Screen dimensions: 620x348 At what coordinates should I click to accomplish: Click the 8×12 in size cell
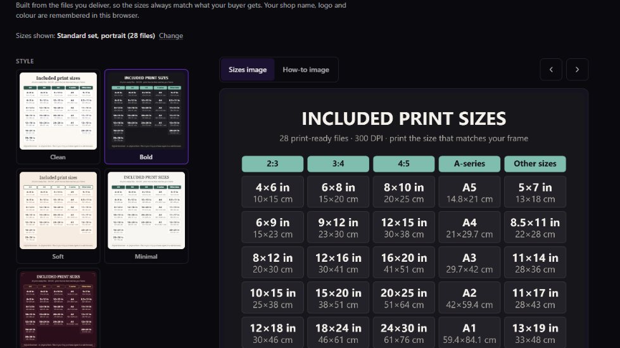(272, 262)
